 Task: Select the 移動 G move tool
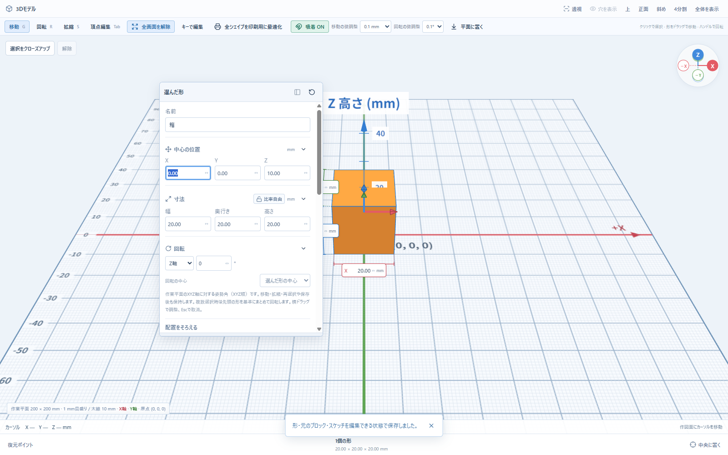coord(17,27)
